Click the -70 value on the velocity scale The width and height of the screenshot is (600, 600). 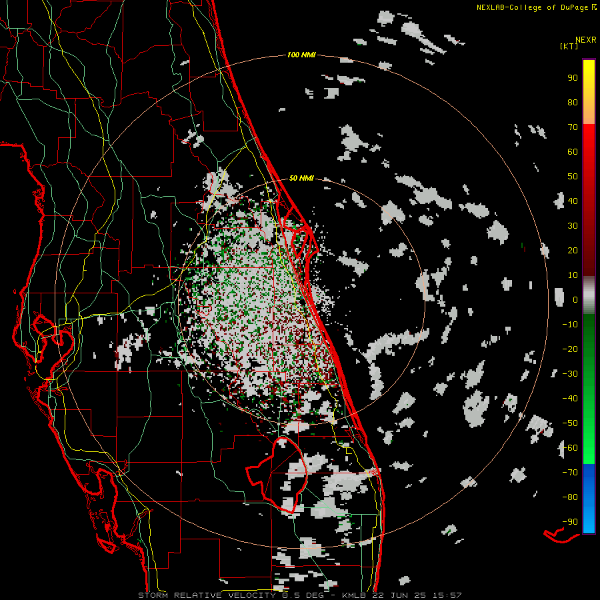570,473
